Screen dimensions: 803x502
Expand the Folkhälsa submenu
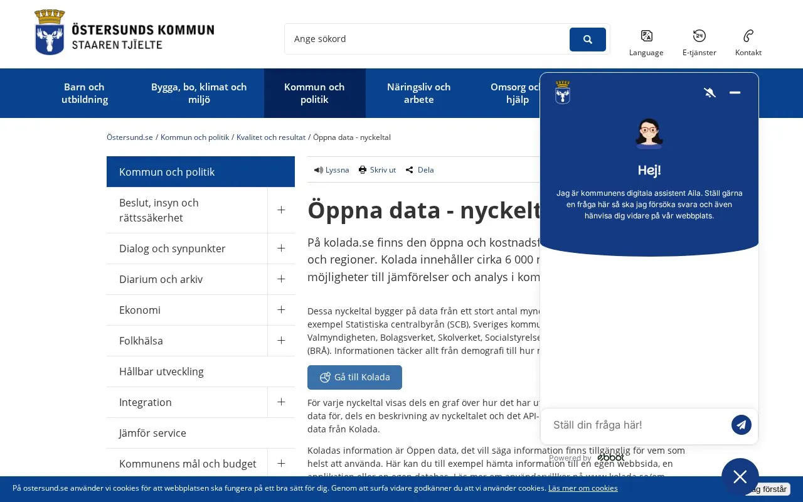coord(281,341)
